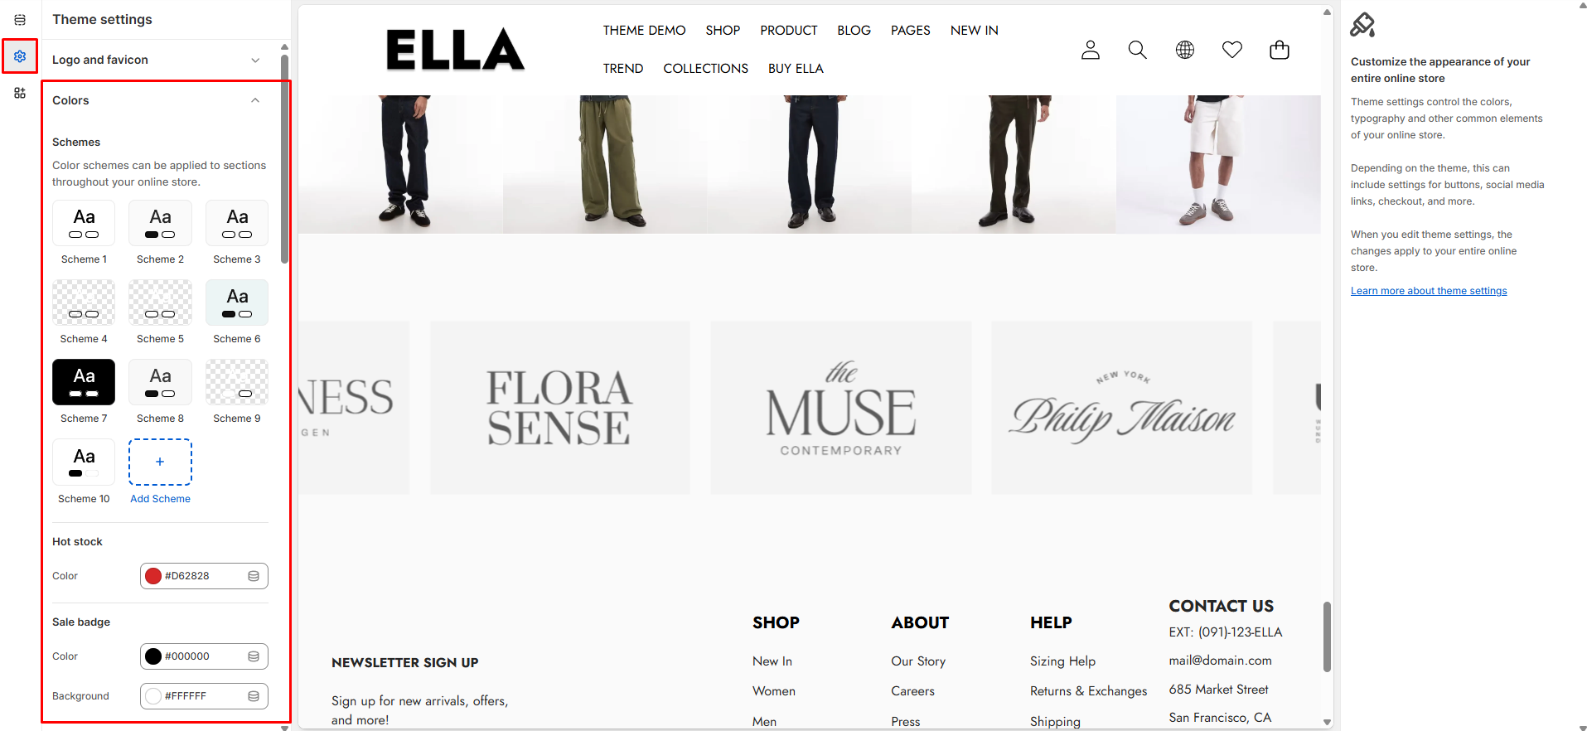Click dynamic source icon for Hot stock color
Viewport: 1587px width, 731px height.
[254, 576]
